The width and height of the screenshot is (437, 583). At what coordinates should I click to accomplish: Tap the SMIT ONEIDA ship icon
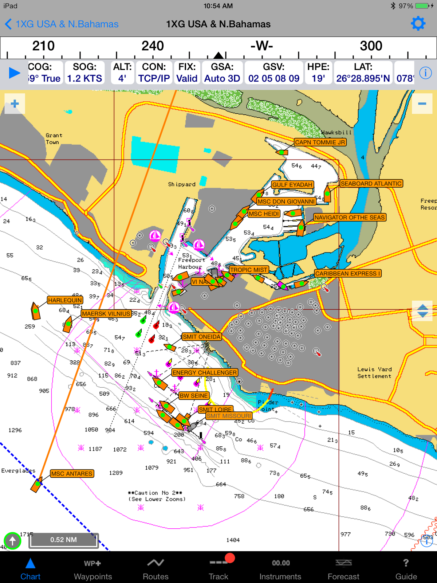(170, 347)
